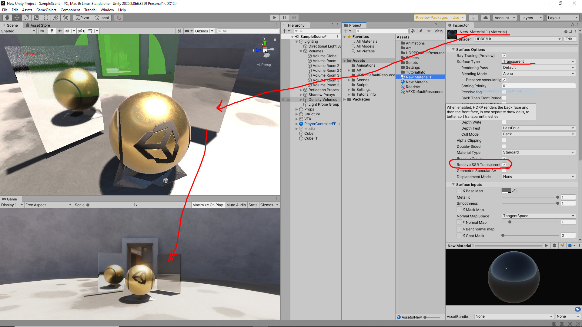Select the Rect transform tool

click(x=46, y=18)
